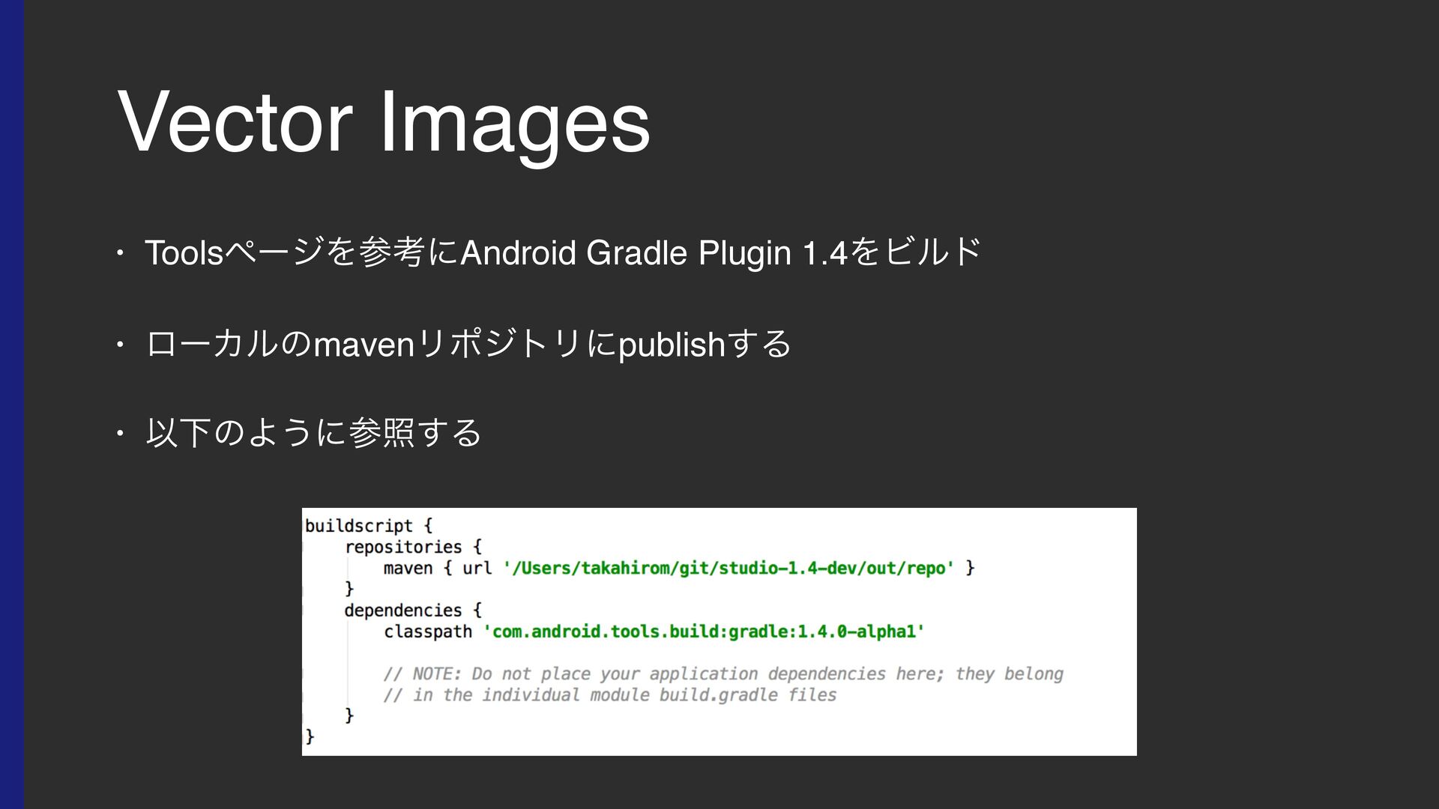Click the 'dependencies {' code line
This screenshot has height=809, width=1439.
(413, 610)
